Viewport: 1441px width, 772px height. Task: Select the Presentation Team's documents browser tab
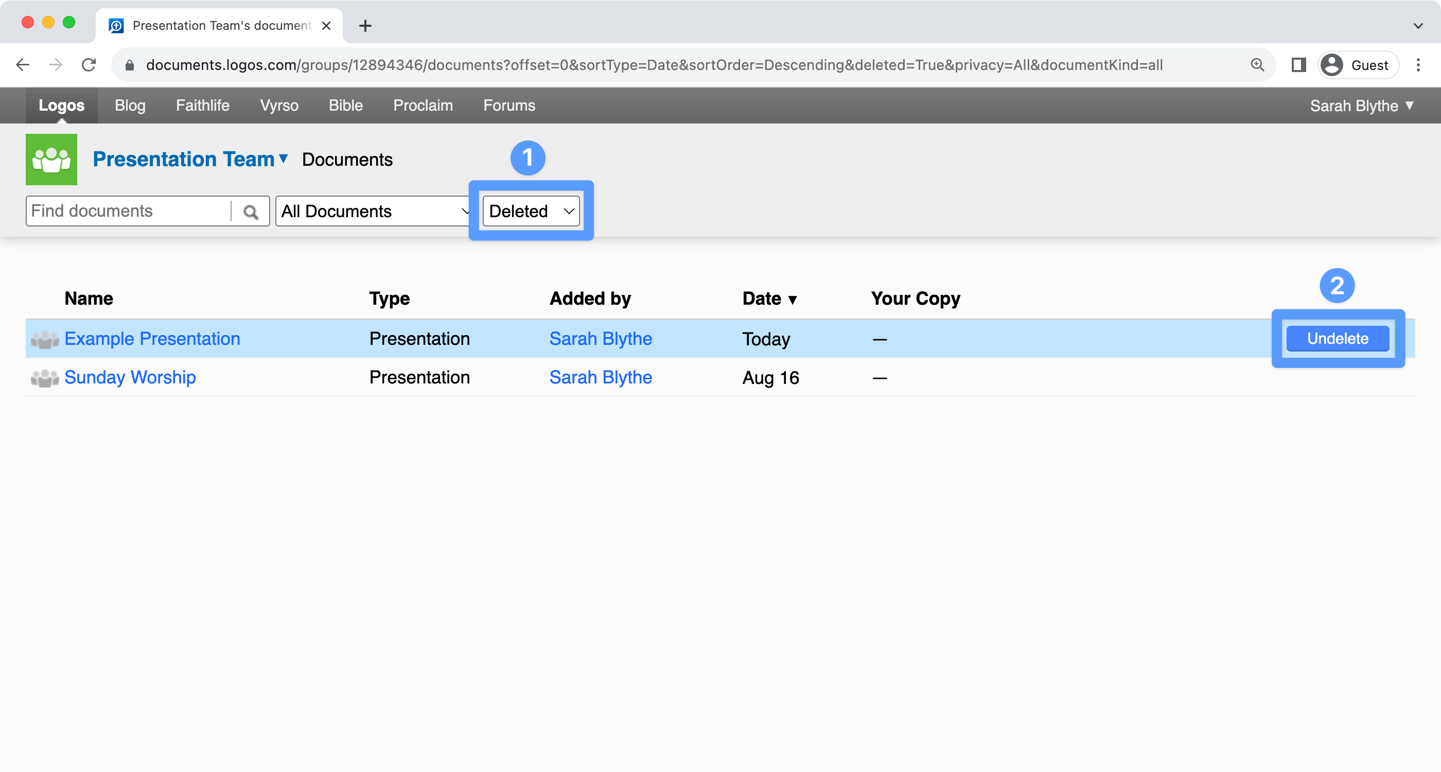219,26
